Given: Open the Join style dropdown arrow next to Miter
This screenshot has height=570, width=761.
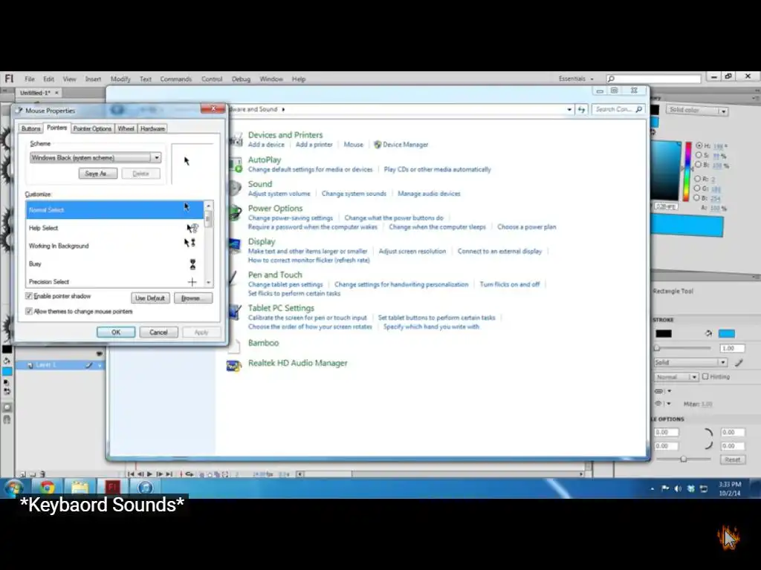Looking at the screenshot, I should point(670,403).
